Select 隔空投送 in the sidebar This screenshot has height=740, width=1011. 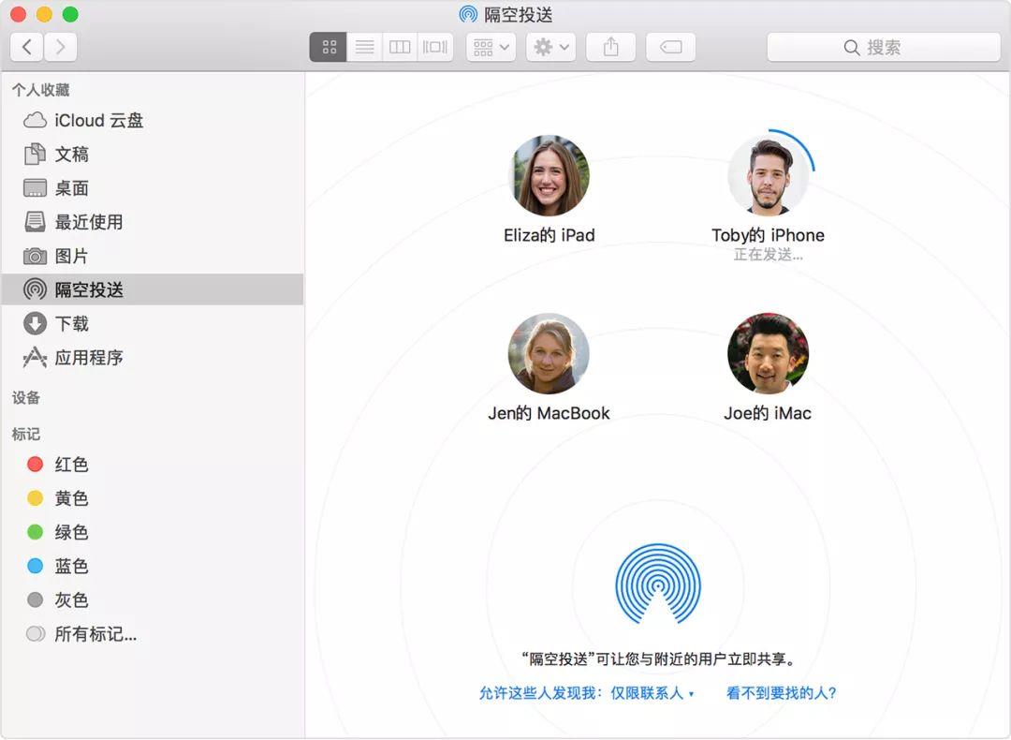[85, 289]
